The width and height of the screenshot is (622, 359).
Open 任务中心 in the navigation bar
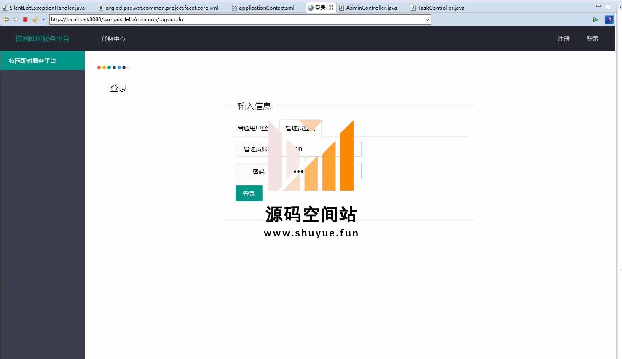pos(113,39)
